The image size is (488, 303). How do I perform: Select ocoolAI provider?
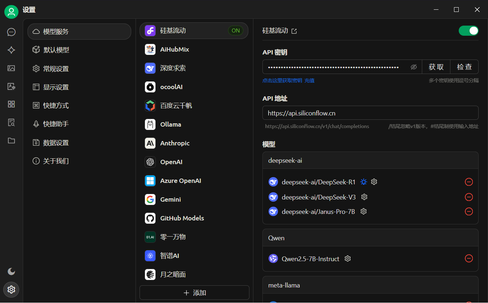point(194,87)
